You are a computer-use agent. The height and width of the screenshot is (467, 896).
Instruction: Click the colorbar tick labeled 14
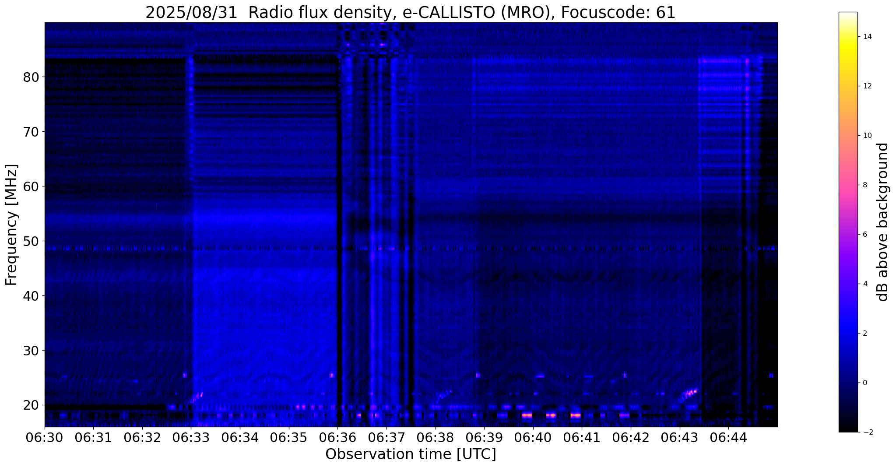point(868,37)
